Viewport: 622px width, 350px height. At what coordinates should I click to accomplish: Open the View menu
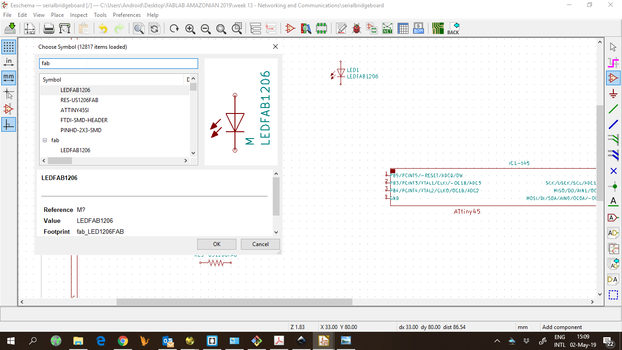point(39,15)
